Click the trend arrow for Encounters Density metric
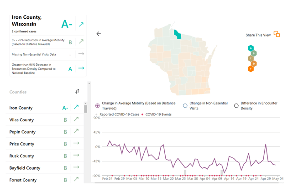This screenshot has height=187, width=293. 81,68
